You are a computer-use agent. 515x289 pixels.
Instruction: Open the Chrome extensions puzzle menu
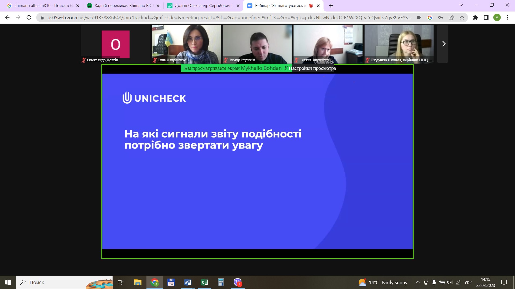(476, 18)
